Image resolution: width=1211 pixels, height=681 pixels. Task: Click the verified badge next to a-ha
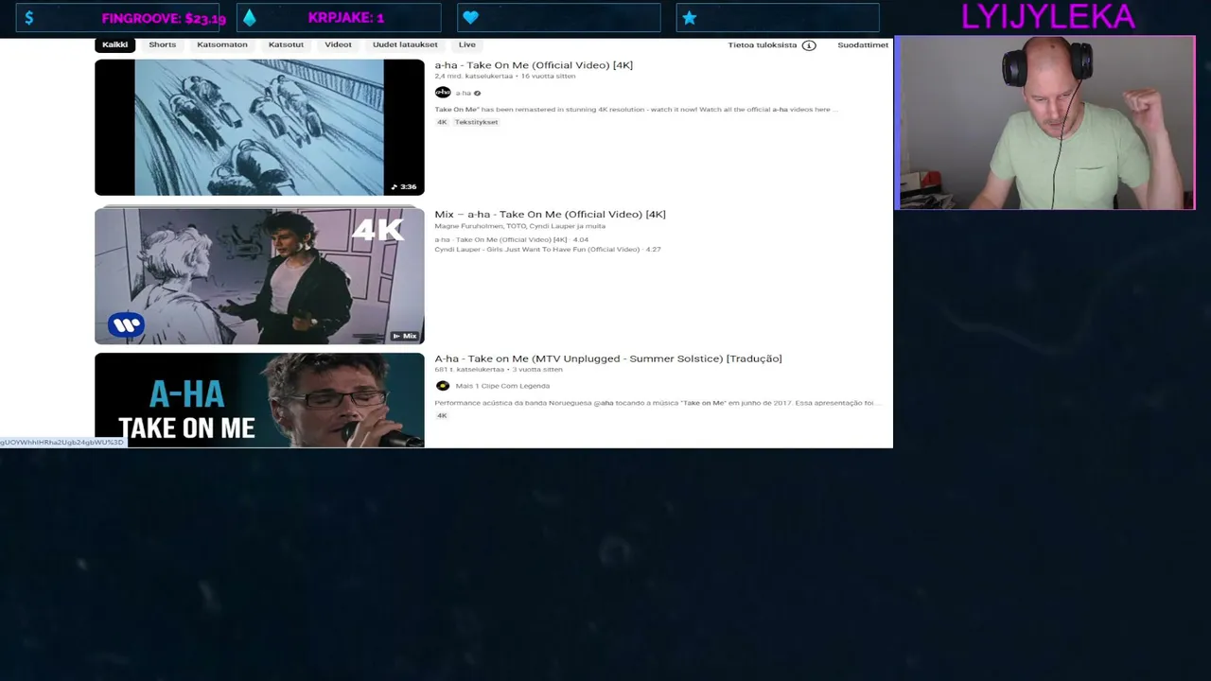point(477,93)
